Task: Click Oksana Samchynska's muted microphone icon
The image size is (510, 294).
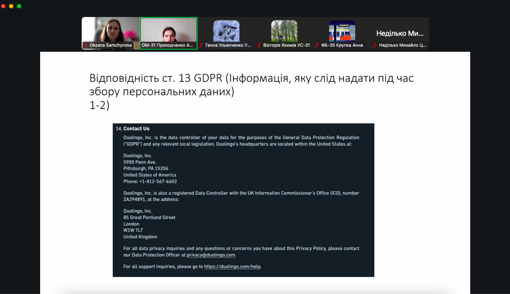Action: pyautogui.click(x=86, y=45)
